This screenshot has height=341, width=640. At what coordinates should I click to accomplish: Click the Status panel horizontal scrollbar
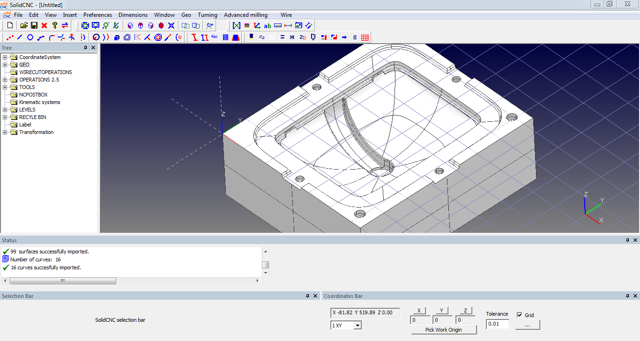(63, 281)
